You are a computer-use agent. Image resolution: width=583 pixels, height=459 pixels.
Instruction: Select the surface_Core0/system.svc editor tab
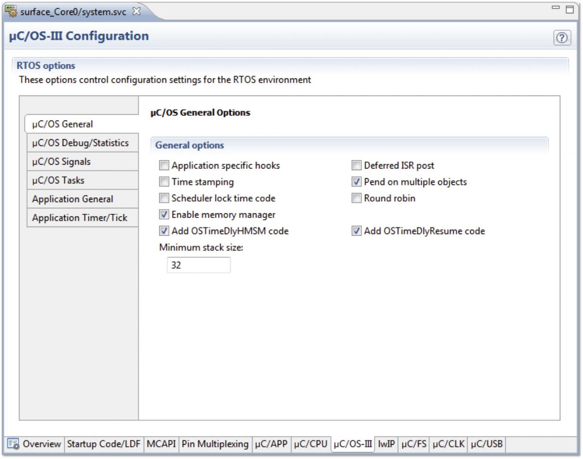point(73,12)
